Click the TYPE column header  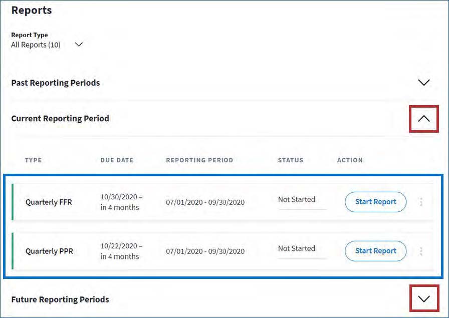pyautogui.click(x=33, y=160)
